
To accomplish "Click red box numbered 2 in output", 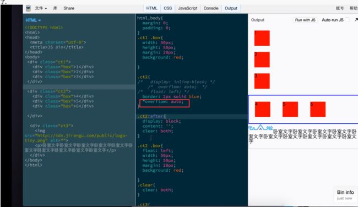I will click(262, 59).
